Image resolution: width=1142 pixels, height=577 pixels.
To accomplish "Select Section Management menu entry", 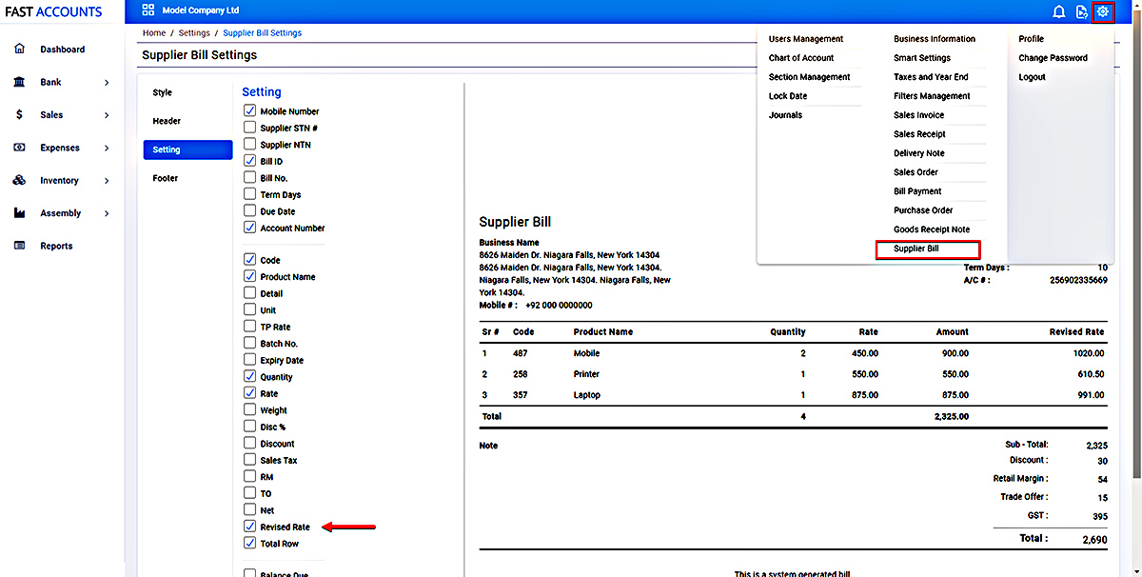I will pos(810,77).
